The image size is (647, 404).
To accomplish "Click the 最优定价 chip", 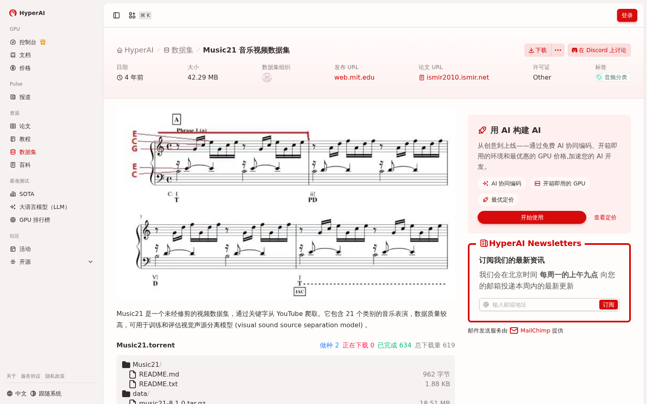I will tap(498, 200).
